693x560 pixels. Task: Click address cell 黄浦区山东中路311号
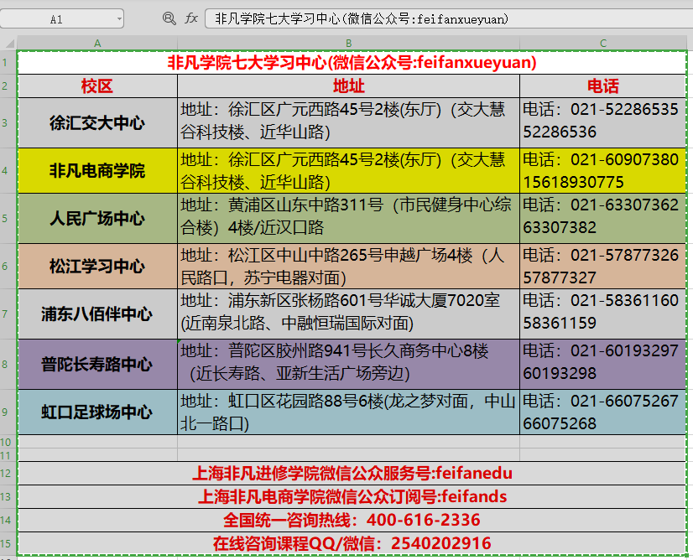click(348, 218)
